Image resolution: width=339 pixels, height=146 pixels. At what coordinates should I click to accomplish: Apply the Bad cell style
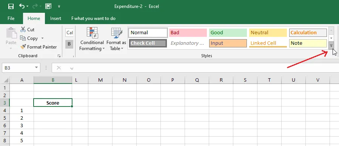(188, 33)
